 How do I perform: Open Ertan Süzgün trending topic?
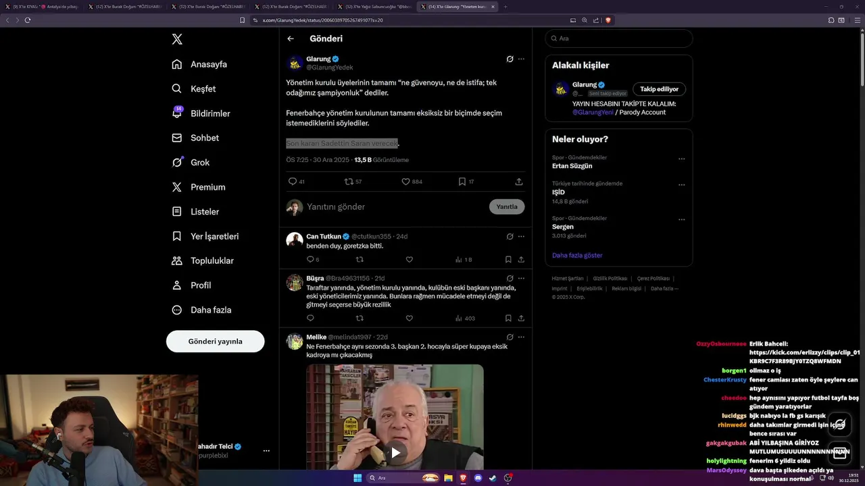572,166
